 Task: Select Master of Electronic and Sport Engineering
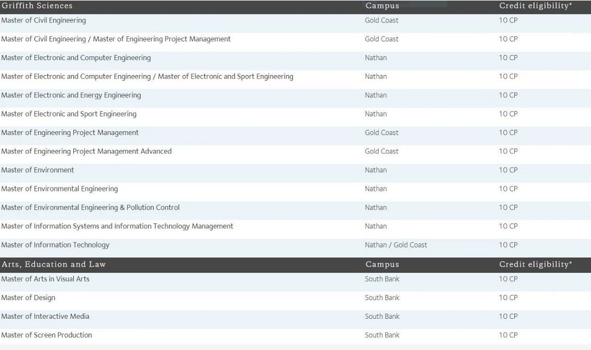tap(69, 114)
